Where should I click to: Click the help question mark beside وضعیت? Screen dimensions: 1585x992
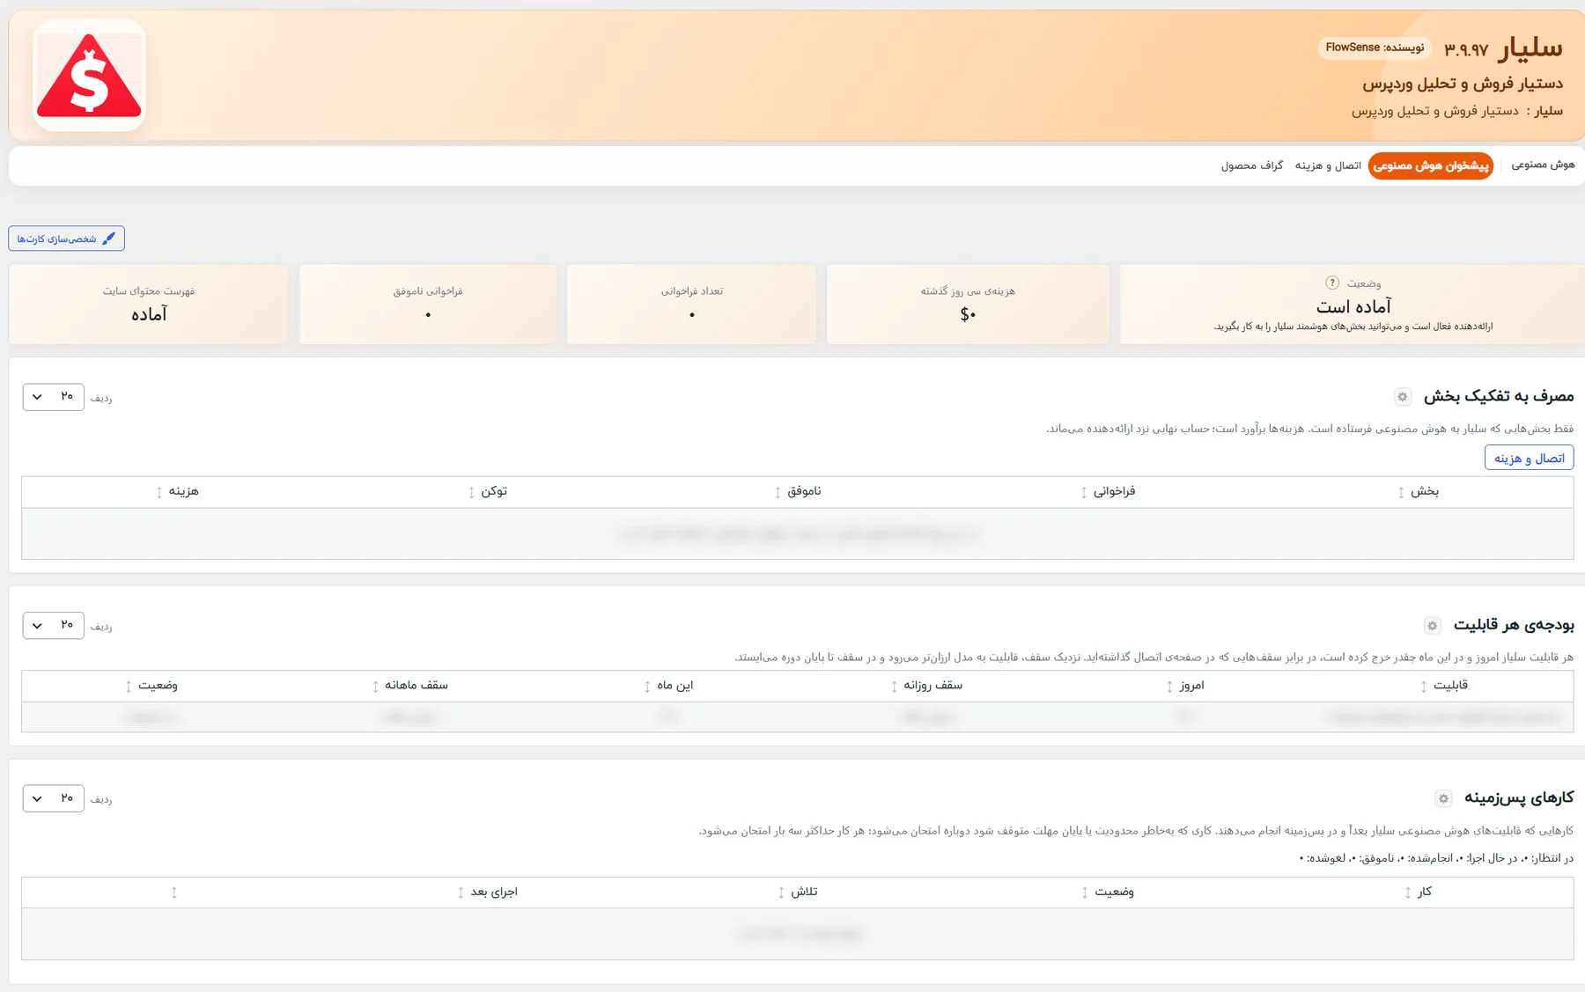coord(1332,283)
